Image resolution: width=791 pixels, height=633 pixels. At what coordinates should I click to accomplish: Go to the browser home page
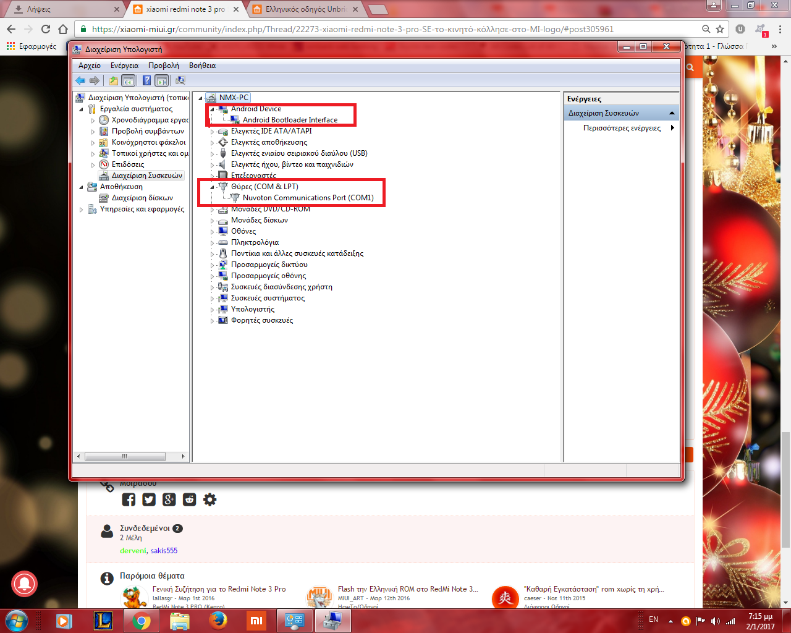coord(63,29)
